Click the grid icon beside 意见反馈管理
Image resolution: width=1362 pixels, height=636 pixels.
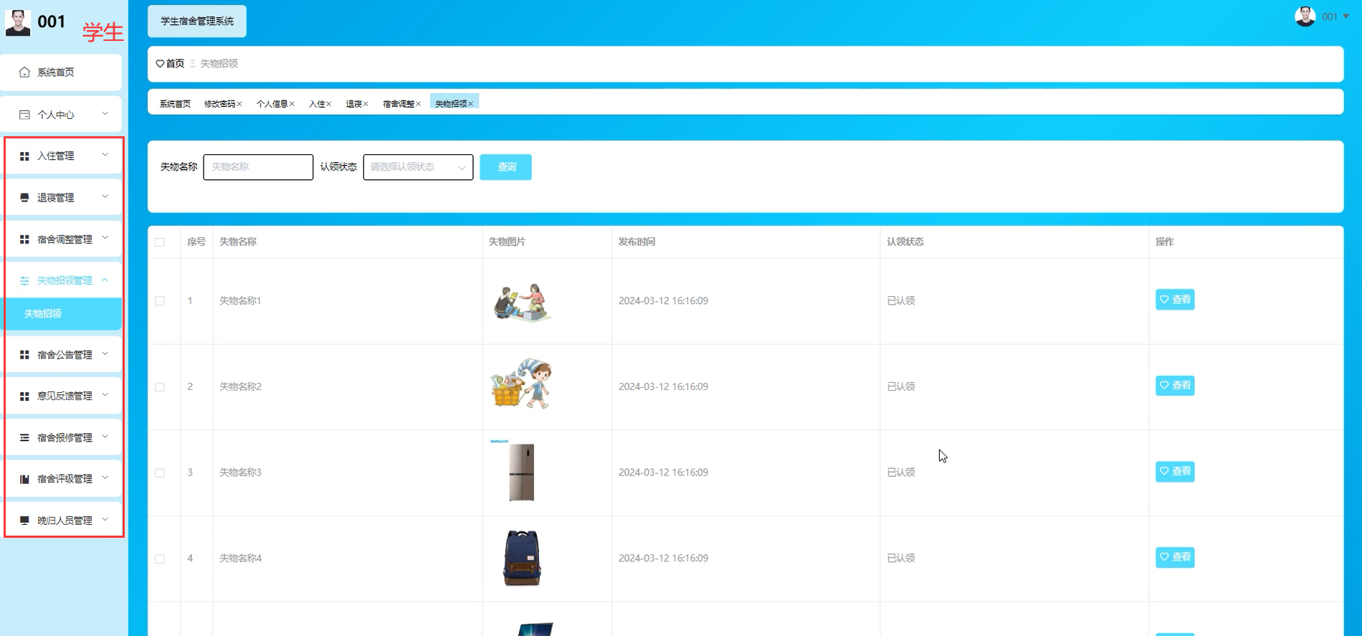(x=24, y=397)
